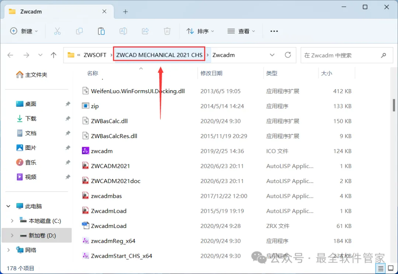Open the 新建 dropdown menu
Image resolution: width=398 pixels, height=274 pixels.
[24, 31]
